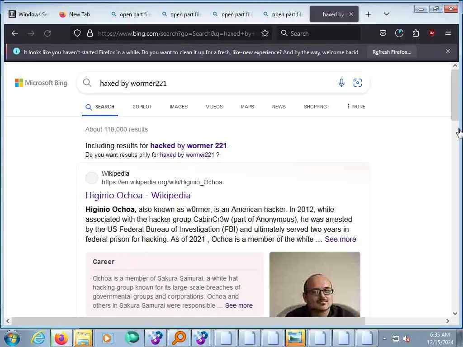Switch to the Windows Se... tab
Viewport: 463px width, 347px height.
(x=28, y=14)
